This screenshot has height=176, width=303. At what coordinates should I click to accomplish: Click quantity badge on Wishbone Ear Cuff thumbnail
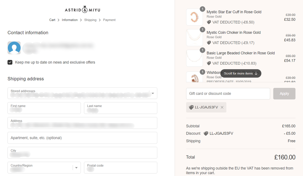pos(202,72)
